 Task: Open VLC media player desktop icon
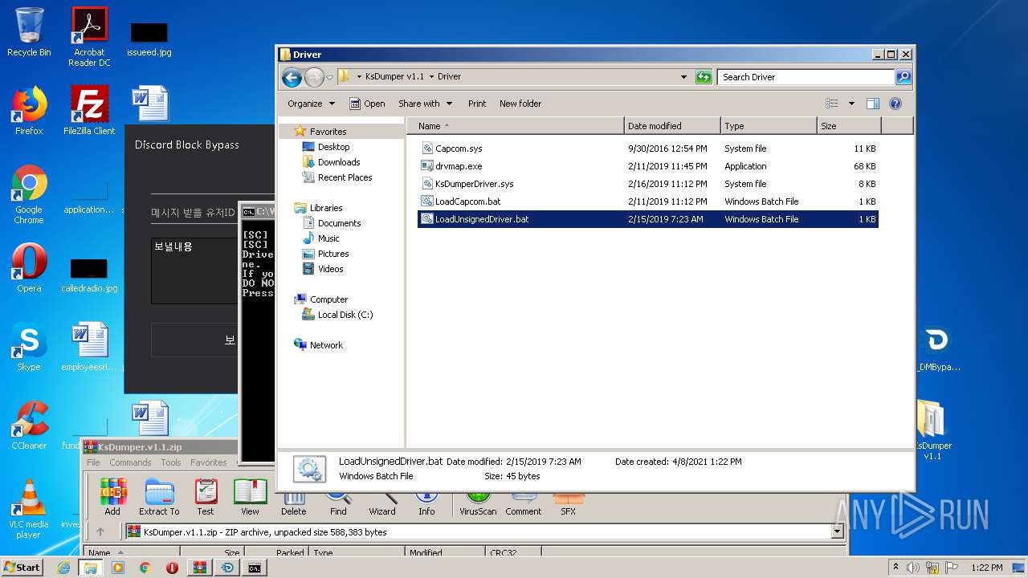point(29,509)
